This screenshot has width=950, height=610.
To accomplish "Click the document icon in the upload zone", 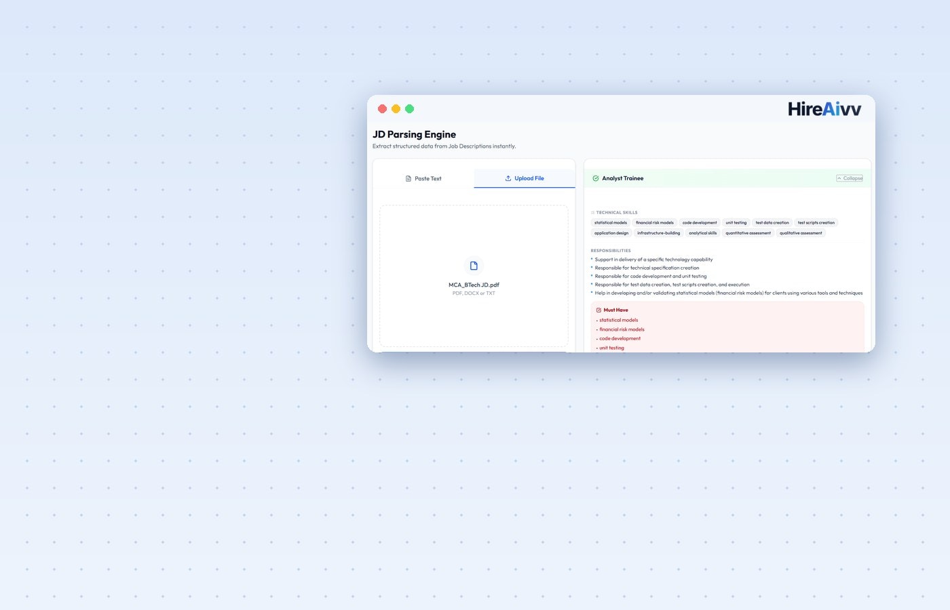I will click(474, 266).
